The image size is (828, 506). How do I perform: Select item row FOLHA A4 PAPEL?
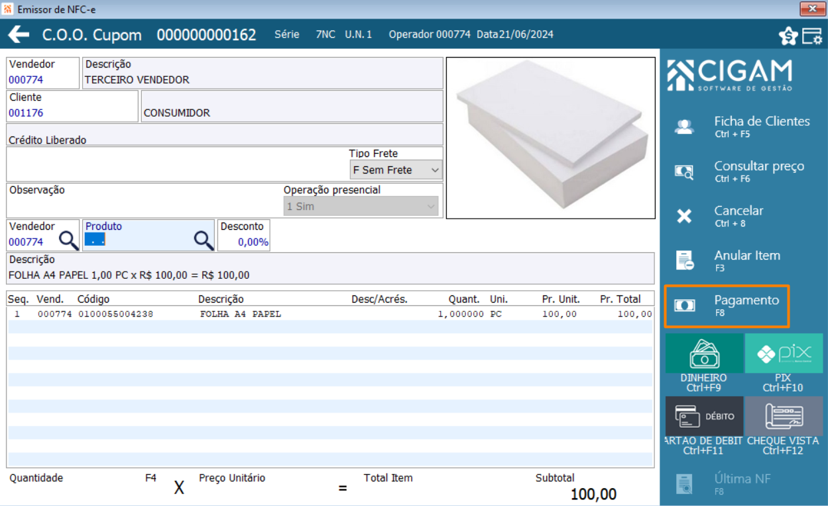tap(330, 314)
